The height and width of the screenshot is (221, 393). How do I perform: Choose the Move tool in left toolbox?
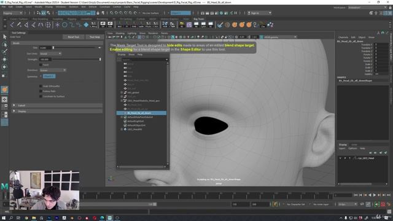4,60
